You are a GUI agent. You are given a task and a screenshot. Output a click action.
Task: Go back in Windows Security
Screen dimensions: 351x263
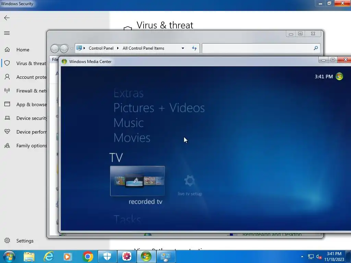pyautogui.click(x=7, y=18)
